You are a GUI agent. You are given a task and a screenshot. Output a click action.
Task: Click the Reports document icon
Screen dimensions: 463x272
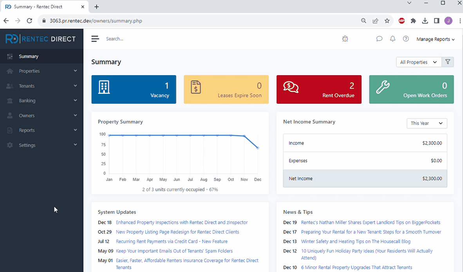point(10,130)
